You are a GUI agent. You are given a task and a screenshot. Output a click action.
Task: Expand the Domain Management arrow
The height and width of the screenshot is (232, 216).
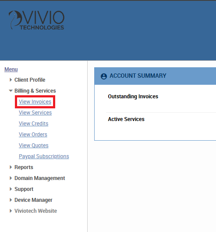point(11,178)
